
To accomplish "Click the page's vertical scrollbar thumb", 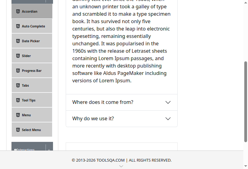I will (246, 101).
